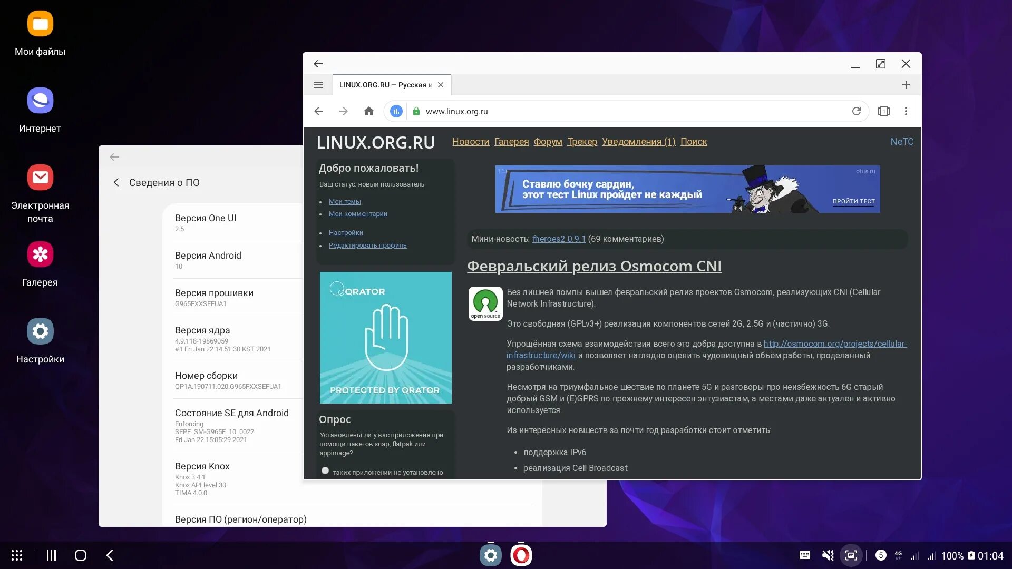Viewport: 1012px width, 569px height.
Task: Select Версия Android entry
Action: [x=237, y=260]
